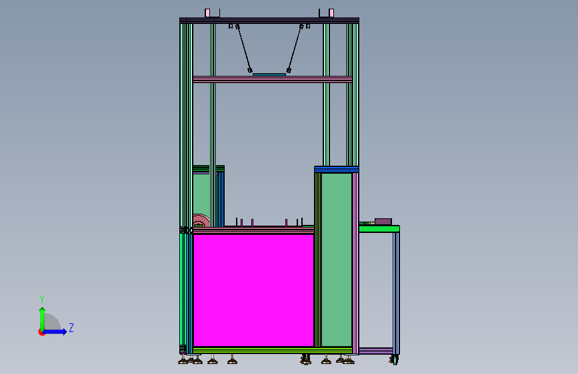The height and width of the screenshot is (374, 578).
Task: Click the red X axis dot at the triad origin
Action: coord(41,333)
